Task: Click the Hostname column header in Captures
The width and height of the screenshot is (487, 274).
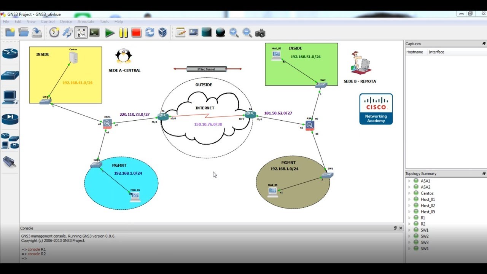Action: coord(414,52)
